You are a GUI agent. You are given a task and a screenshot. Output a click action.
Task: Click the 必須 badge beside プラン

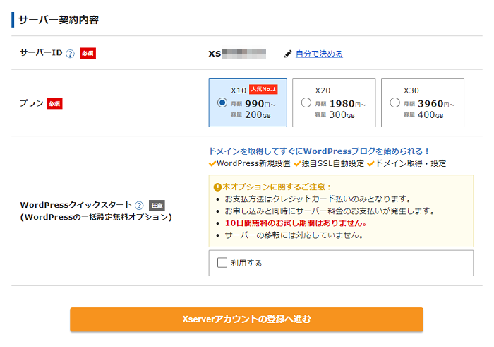54,103
